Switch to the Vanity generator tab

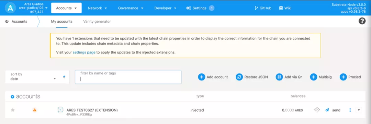click(97, 22)
